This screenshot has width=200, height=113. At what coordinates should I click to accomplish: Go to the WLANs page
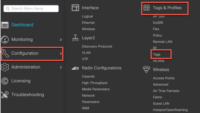click(x=158, y=61)
